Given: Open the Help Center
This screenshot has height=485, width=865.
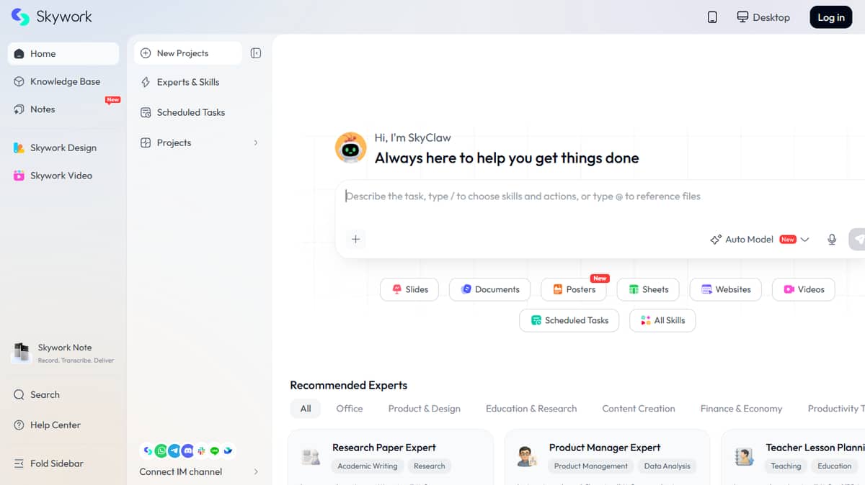Looking at the screenshot, I should coord(63,425).
